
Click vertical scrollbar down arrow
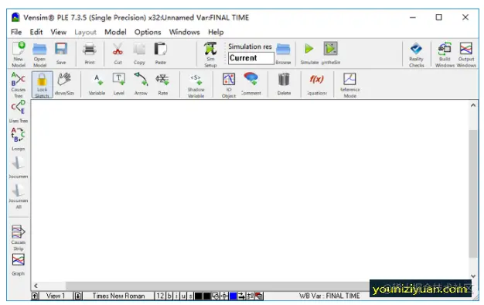point(473,276)
